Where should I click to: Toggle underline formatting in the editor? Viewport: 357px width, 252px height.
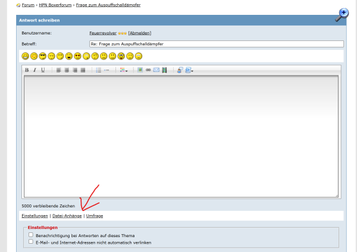coord(43,70)
